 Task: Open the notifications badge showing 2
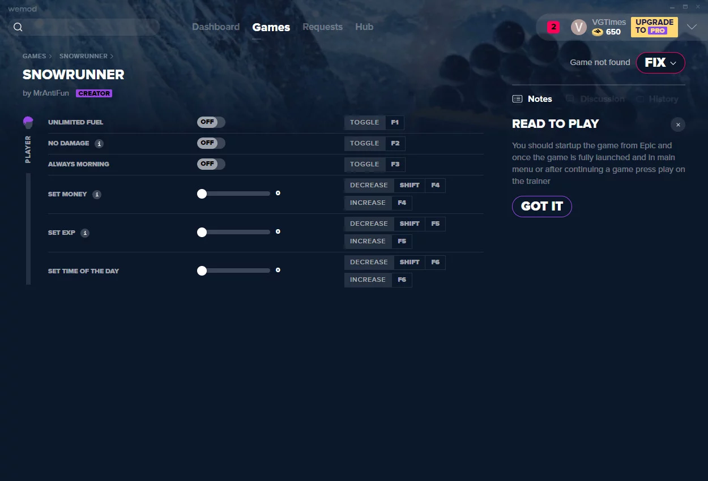pyautogui.click(x=553, y=27)
